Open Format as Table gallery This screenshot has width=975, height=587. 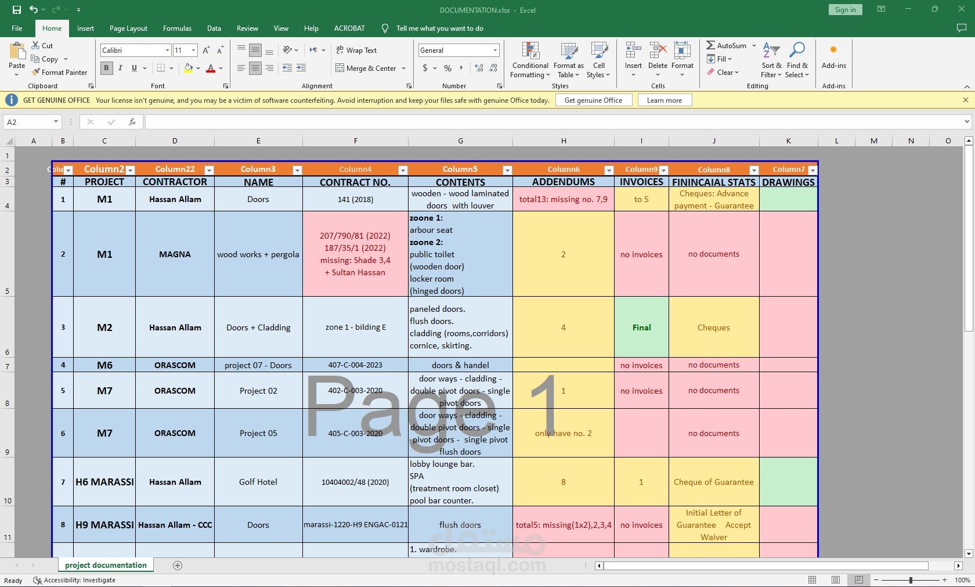(x=569, y=60)
